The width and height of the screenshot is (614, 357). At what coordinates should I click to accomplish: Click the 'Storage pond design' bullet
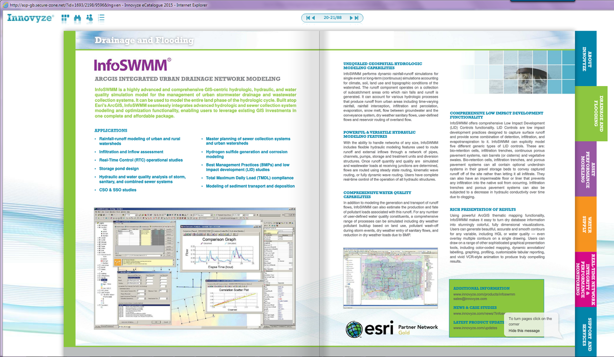[x=119, y=169]
